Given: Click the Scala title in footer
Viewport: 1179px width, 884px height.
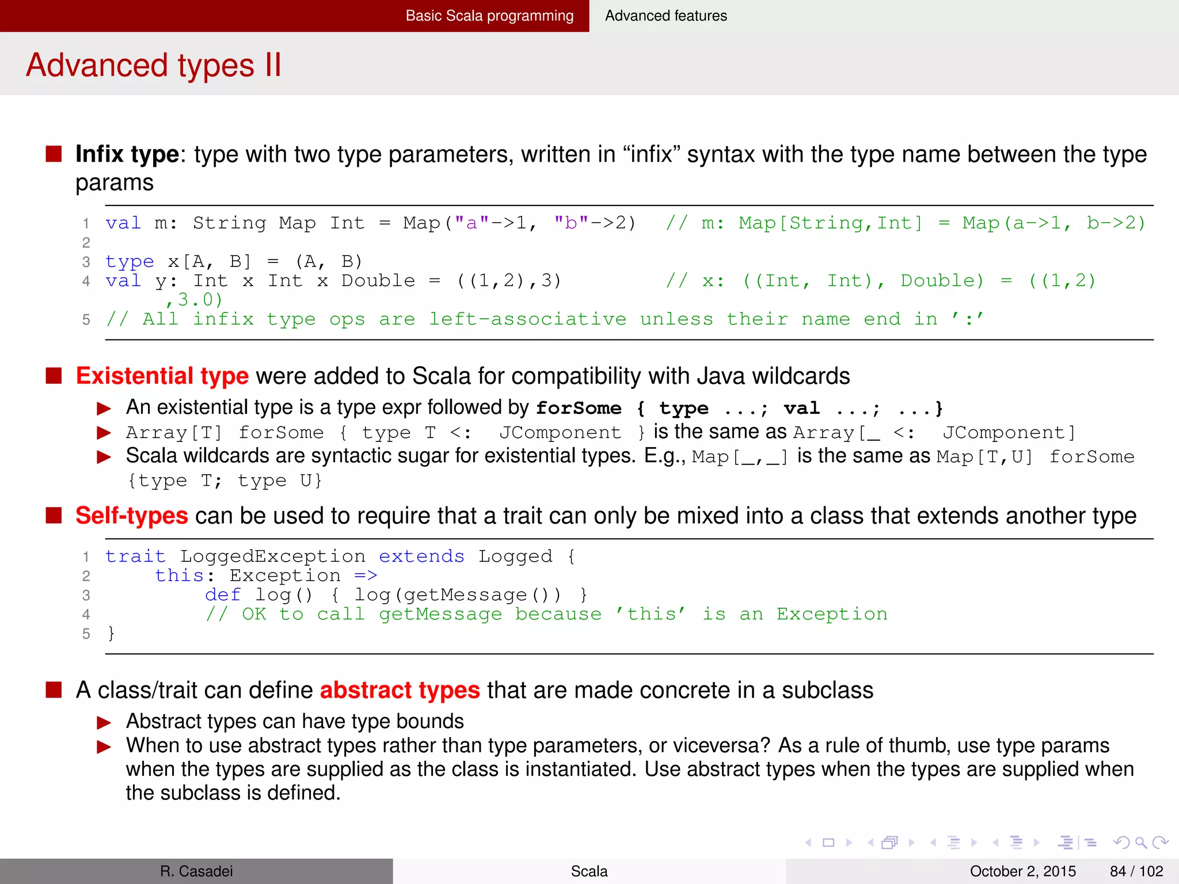Looking at the screenshot, I should pyautogui.click(x=589, y=871).
